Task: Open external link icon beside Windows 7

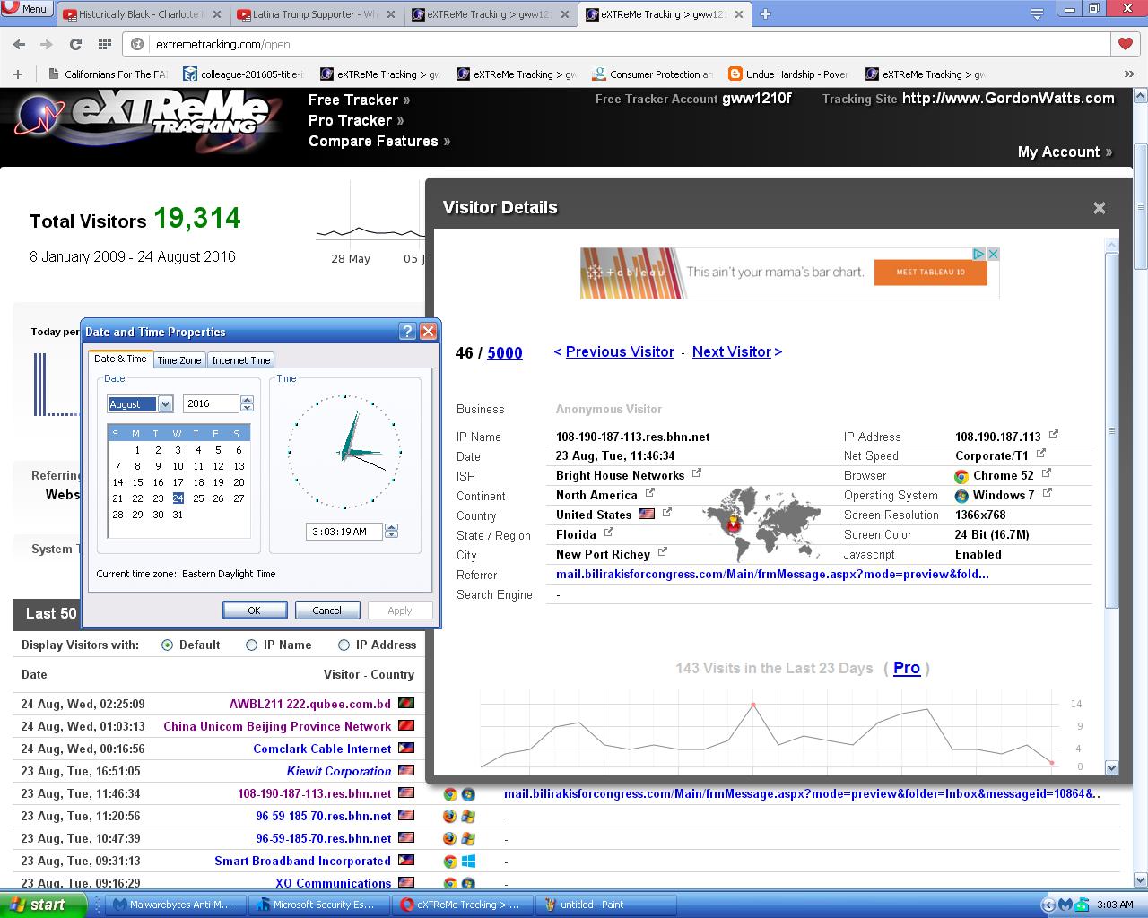Action: pyautogui.click(x=1046, y=493)
